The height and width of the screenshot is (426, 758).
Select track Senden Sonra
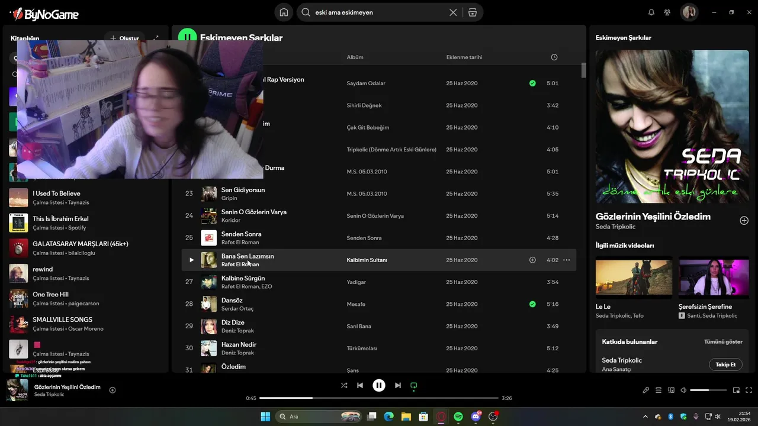point(241,234)
